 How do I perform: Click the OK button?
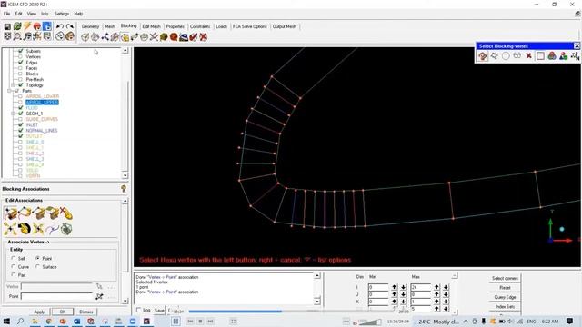pyautogui.click(x=63, y=312)
